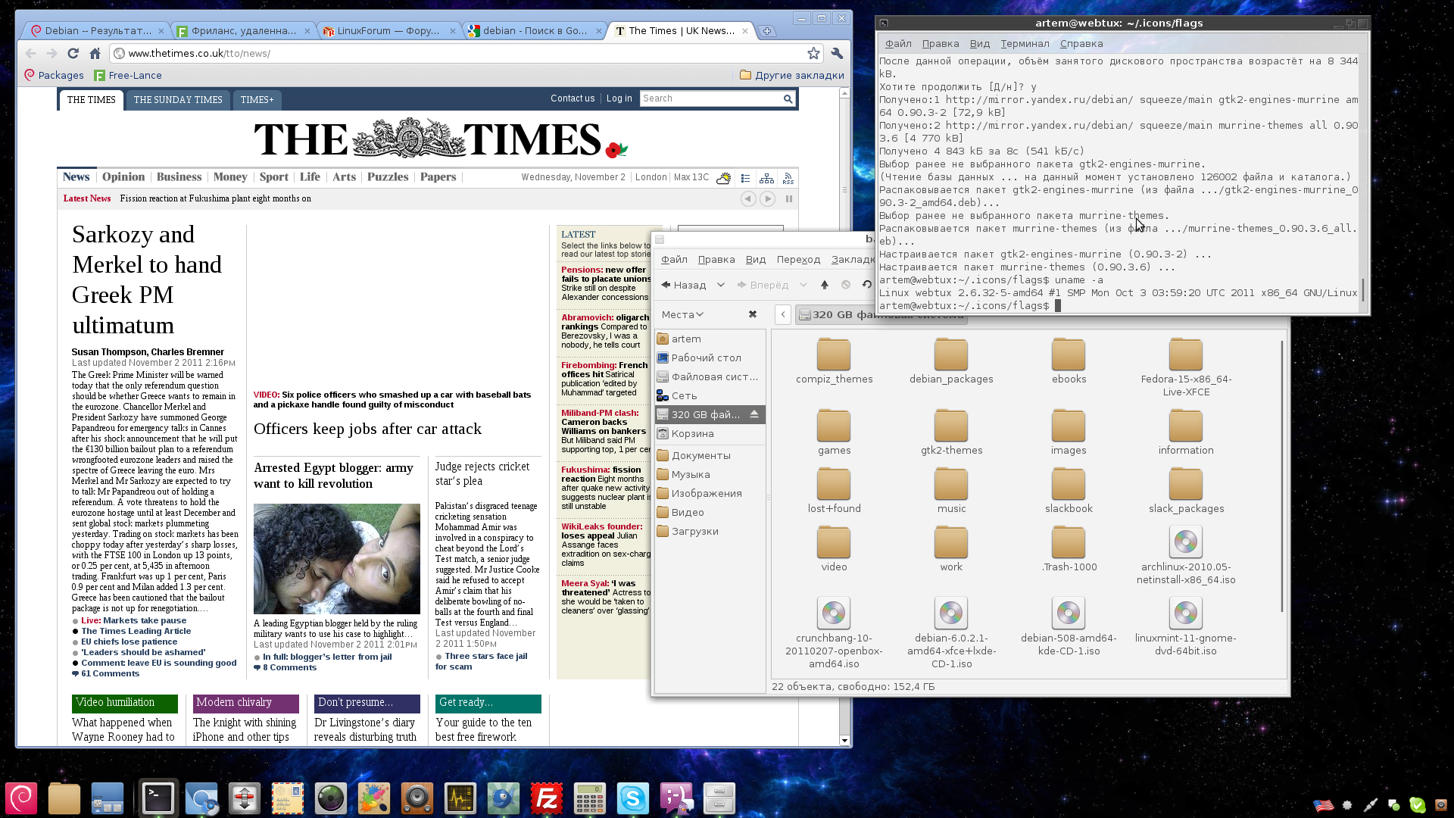Click the keyboard layout flag in tray
Screen dimensions: 1454x818
pos(1323,805)
